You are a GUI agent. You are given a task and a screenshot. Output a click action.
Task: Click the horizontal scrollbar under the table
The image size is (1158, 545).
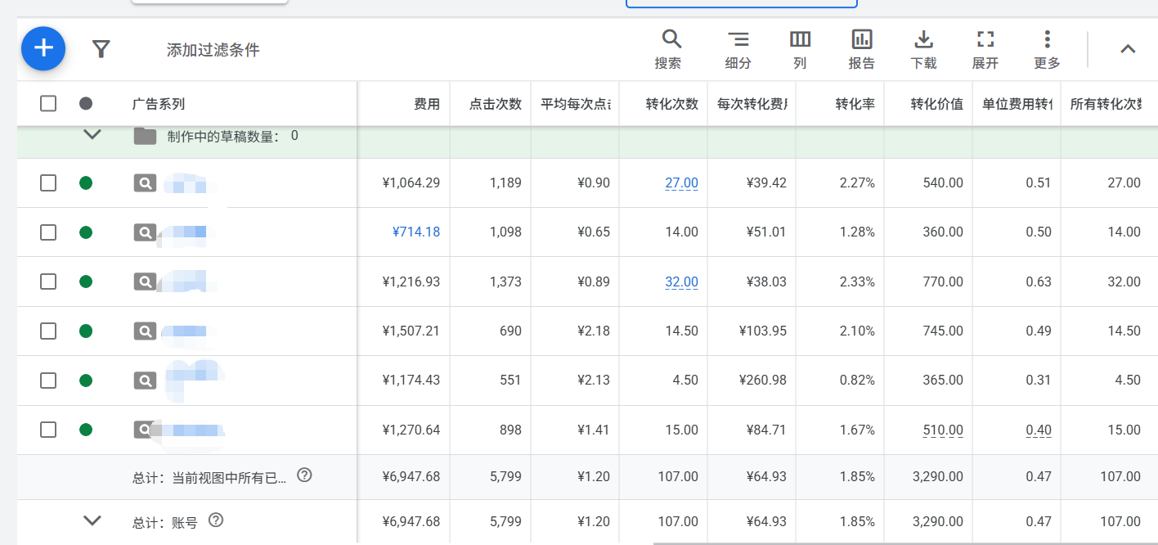905,542
